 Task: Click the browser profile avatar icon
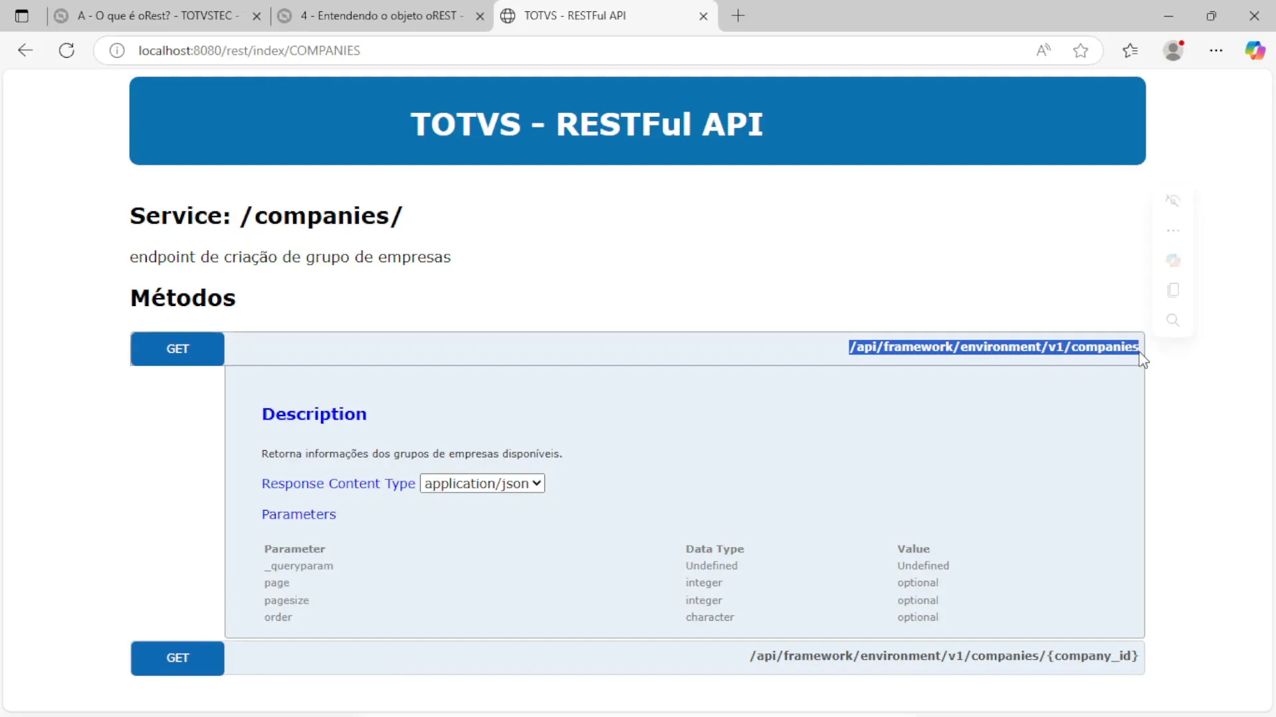pyautogui.click(x=1174, y=50)
